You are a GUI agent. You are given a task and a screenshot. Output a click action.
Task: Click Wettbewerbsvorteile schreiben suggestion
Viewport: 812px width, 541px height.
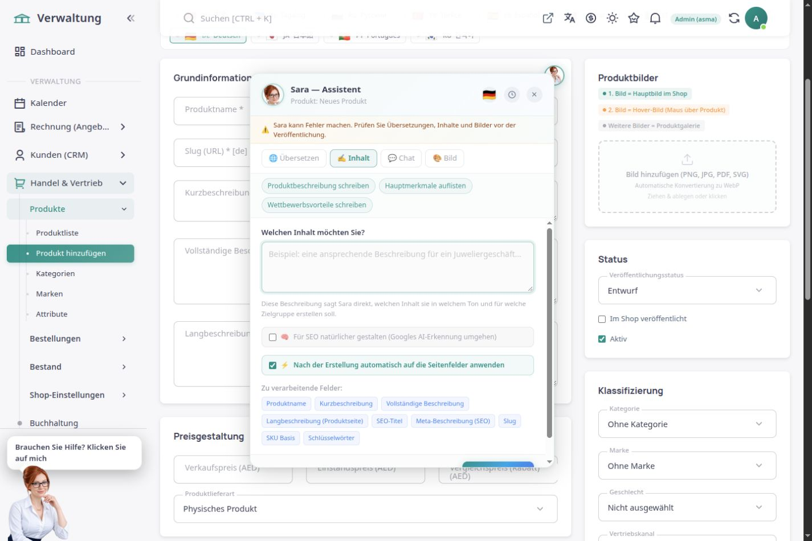pyautogui.click(x=317, y=205)
